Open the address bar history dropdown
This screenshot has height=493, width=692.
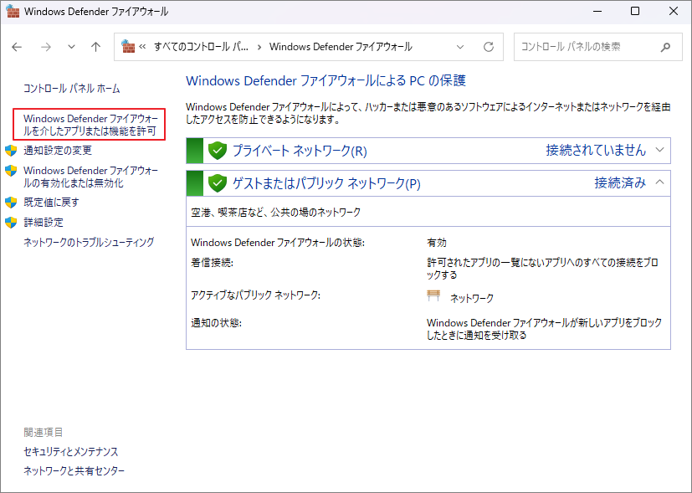click(460, 47)
